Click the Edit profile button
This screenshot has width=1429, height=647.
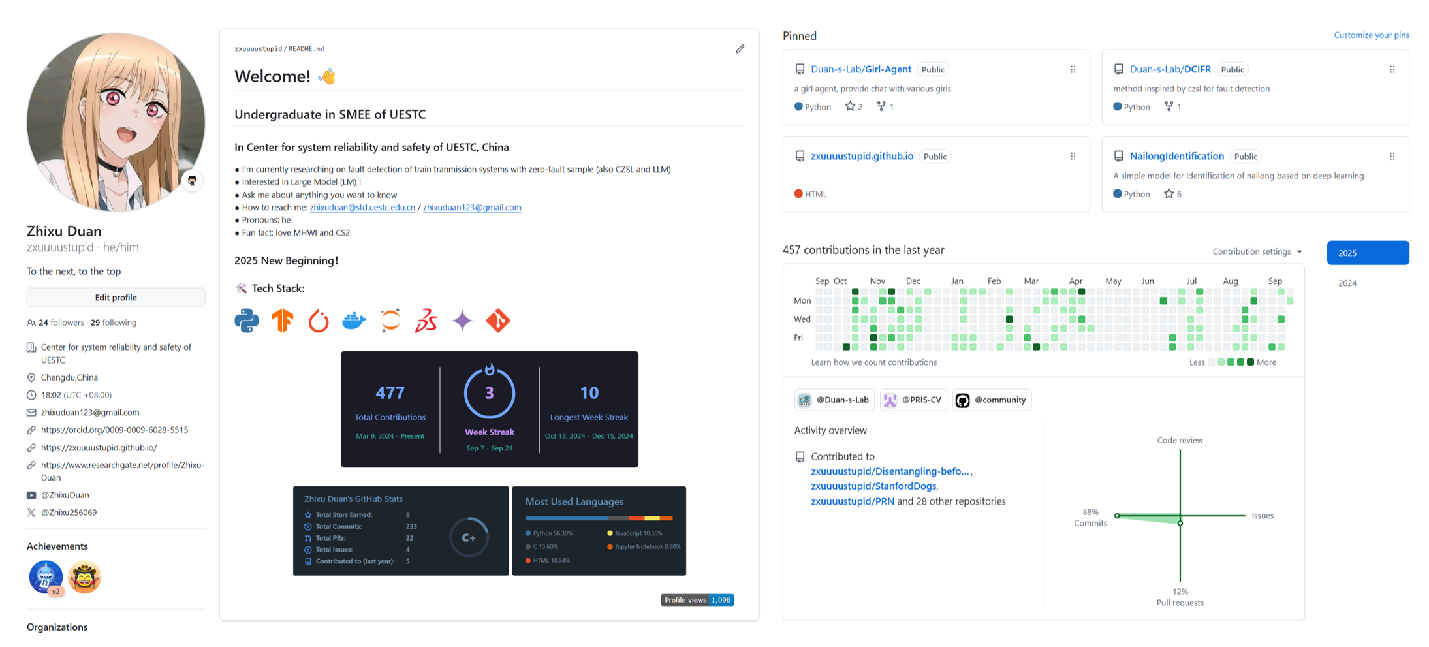click(x=116, y=297)
